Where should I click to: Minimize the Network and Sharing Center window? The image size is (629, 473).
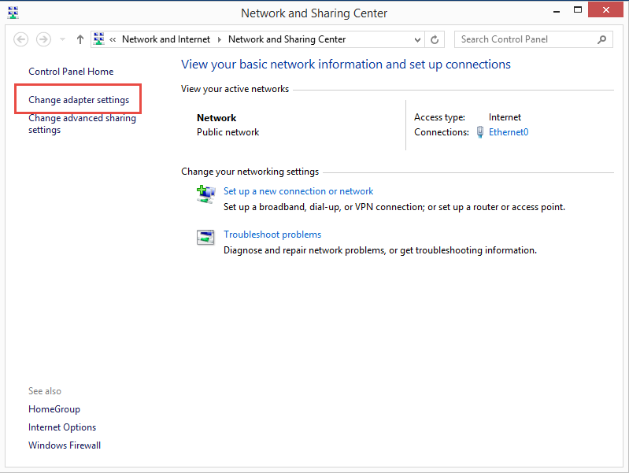[557, 11]
